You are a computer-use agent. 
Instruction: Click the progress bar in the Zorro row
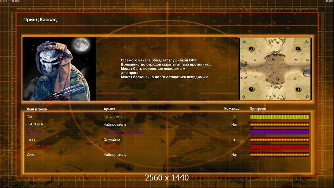pos(279,154)
